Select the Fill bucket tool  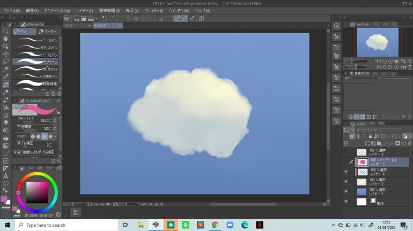coord(5,138)
